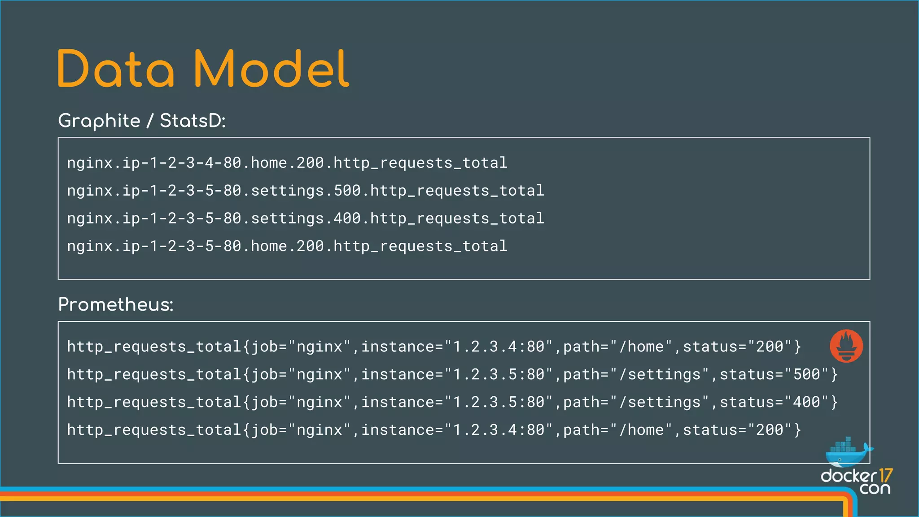The width and height of the screenshot is (919, 517).
Task: Click Graphite line with settings.400
Action: [306, 219]
